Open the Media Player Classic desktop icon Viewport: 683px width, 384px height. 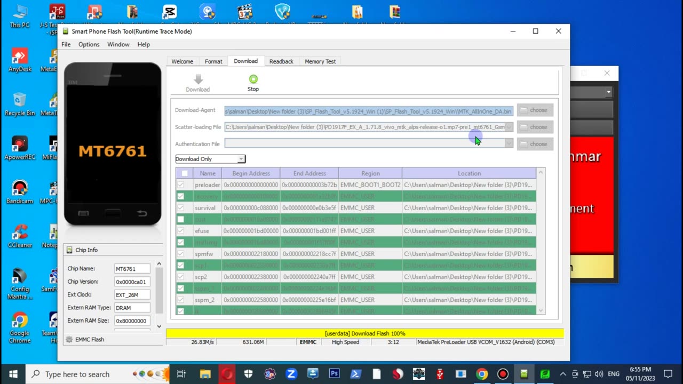[x=245, y=12]
